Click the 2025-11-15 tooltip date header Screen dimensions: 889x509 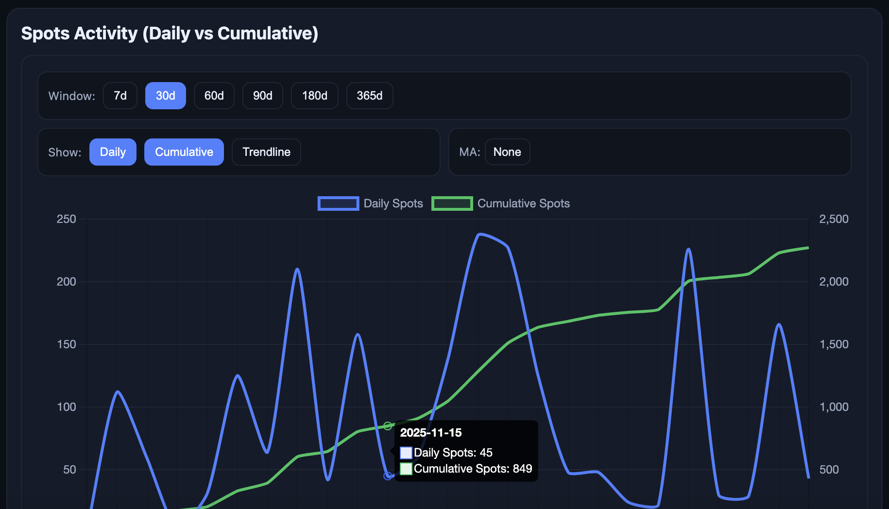(430, 433)
